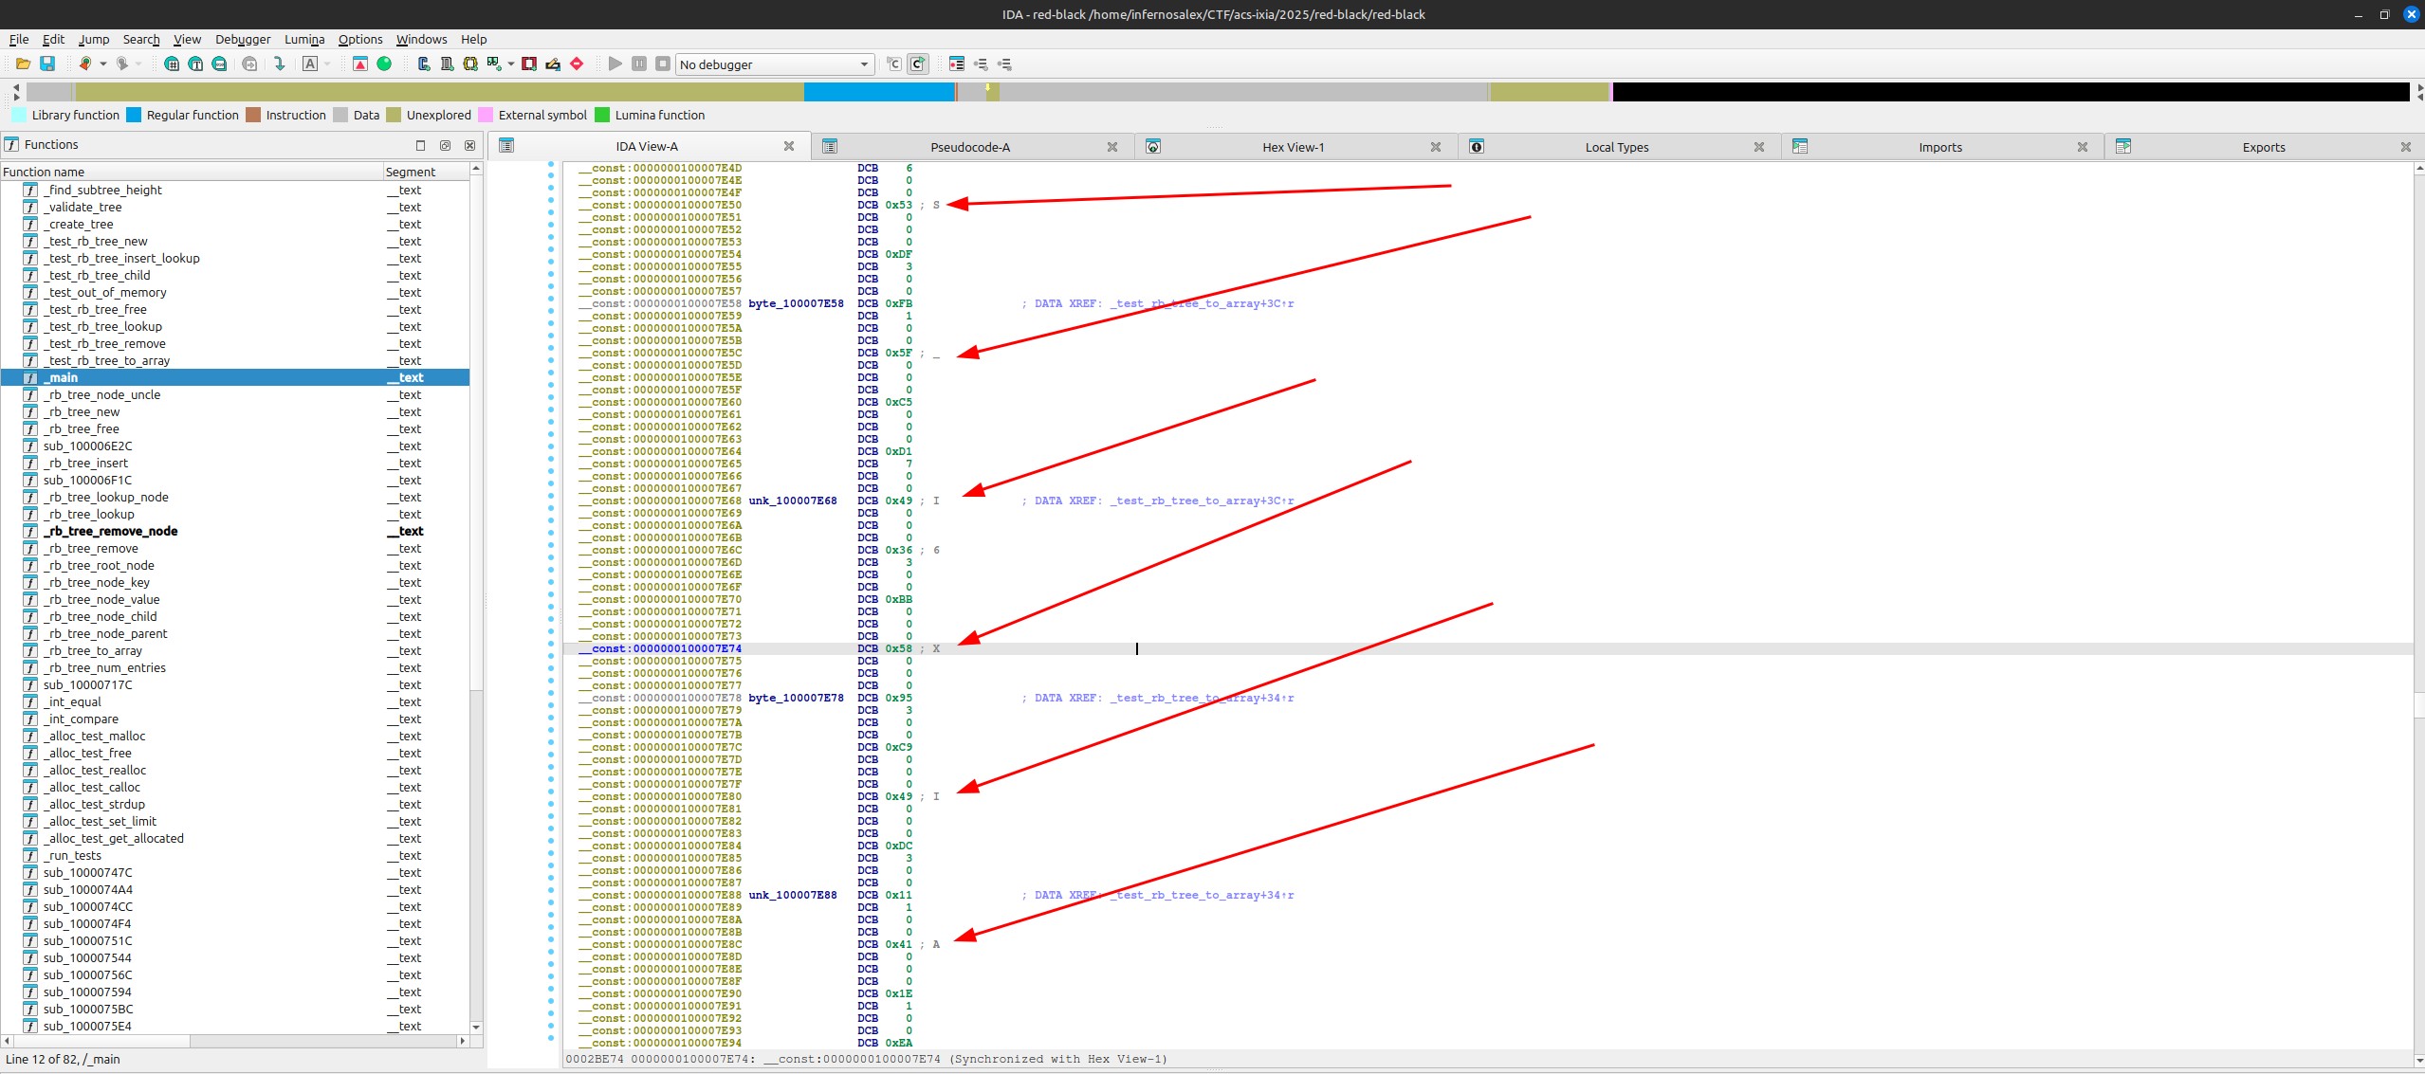Click Functions list scroll-down arrow
Screen dimensions: 2425x1074
click(476, 1027)
